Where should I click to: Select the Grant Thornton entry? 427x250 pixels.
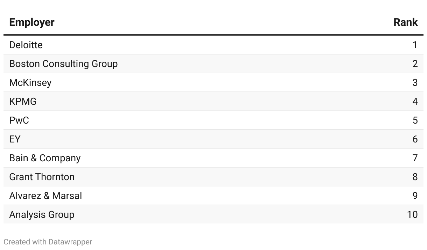(x=42, y=177)
